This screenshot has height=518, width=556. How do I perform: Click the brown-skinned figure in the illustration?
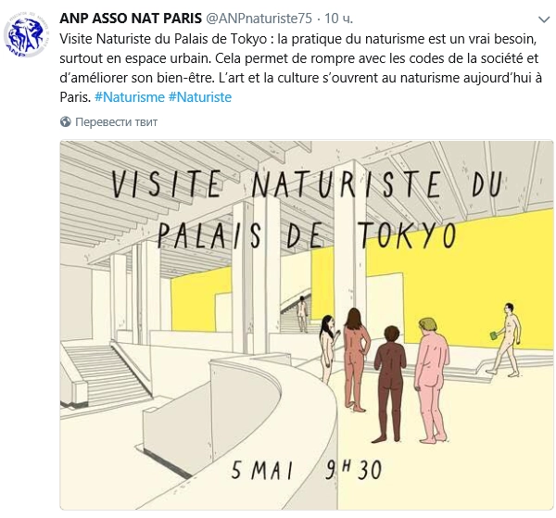(x=389, y=371)
